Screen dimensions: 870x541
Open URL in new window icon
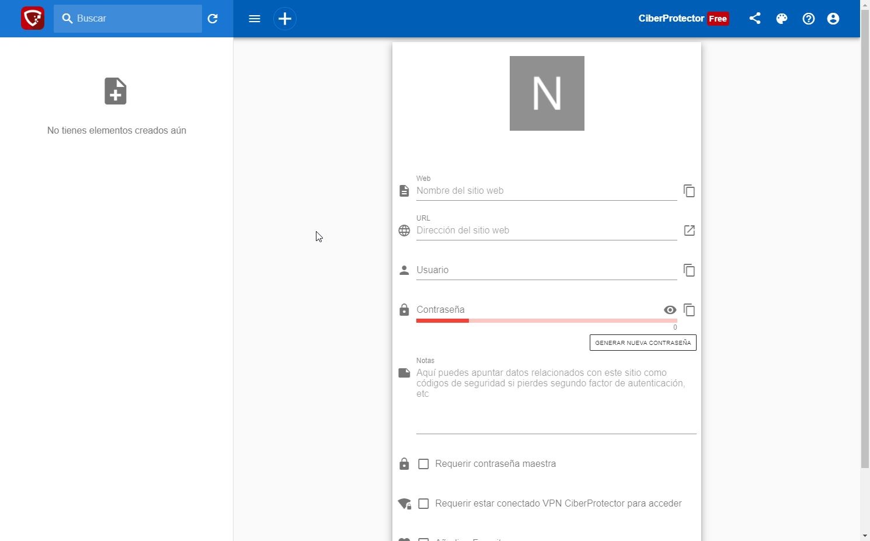click(x=689, y=231)
